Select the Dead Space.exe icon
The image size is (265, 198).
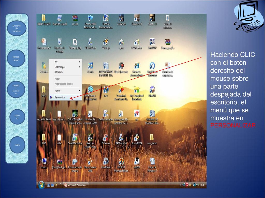click(x=121, y=66)
